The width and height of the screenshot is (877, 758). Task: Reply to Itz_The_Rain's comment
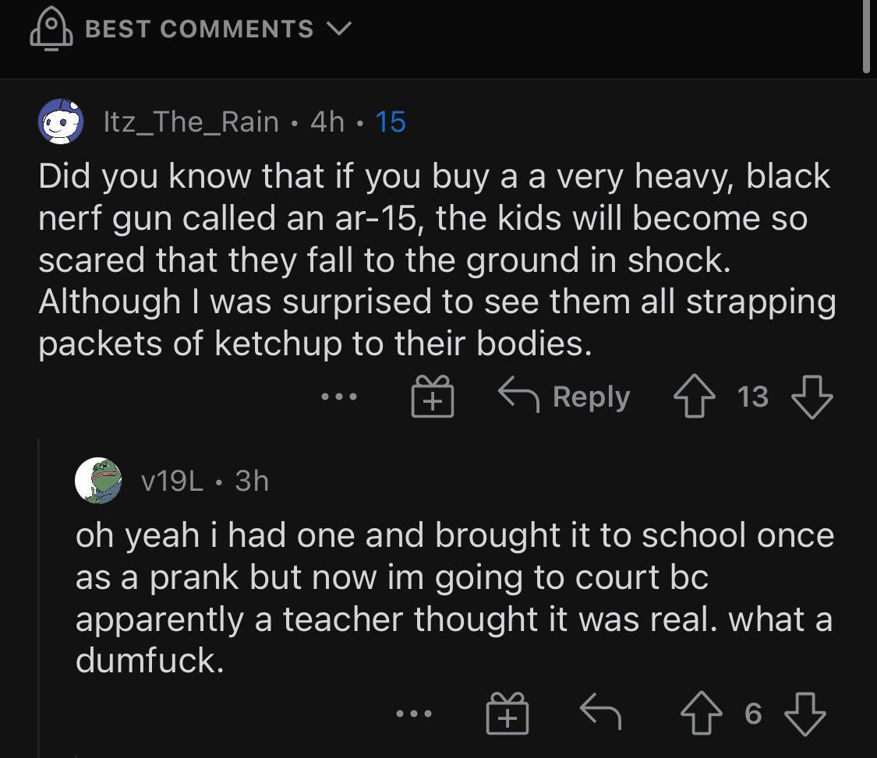(x=565, y=397)
